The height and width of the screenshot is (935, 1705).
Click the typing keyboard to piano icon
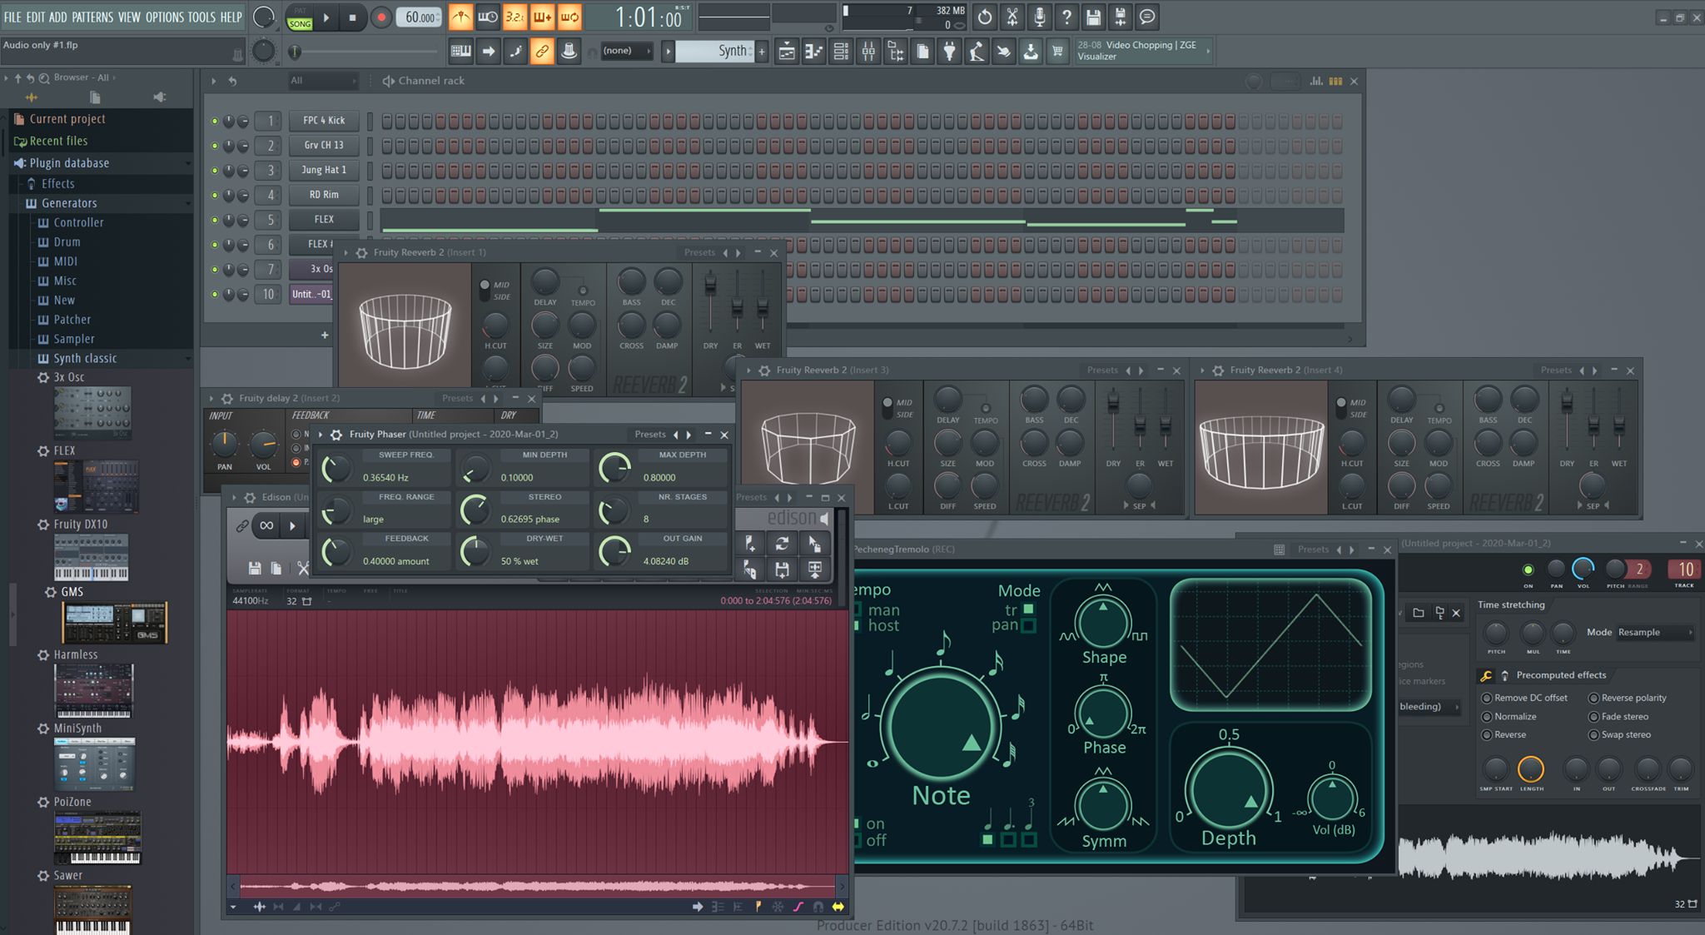click(x=460, y=51)
